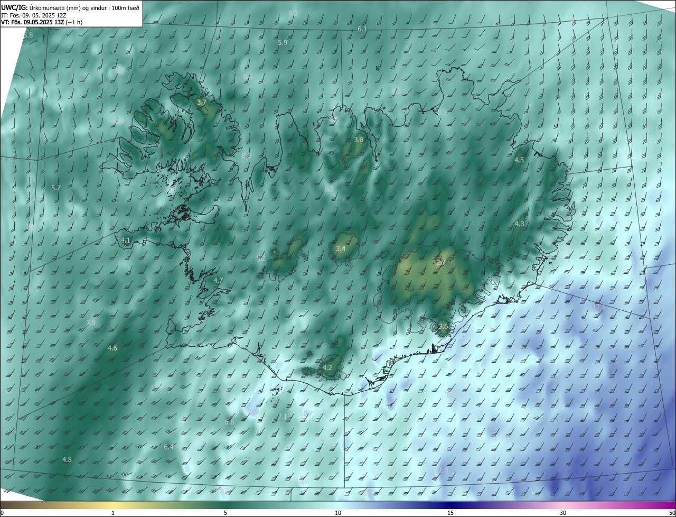
Task: Click the 15 tick label on color scale
Action: coord(450,513)
